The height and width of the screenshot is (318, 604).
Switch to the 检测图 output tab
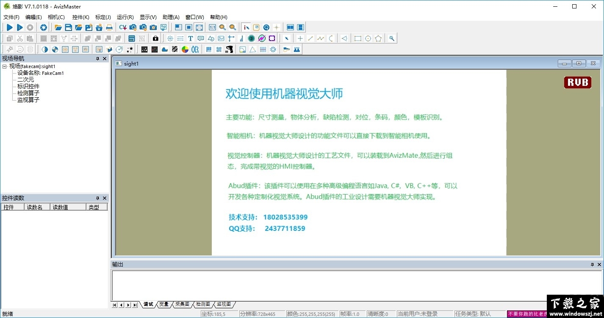coord(203,304)
